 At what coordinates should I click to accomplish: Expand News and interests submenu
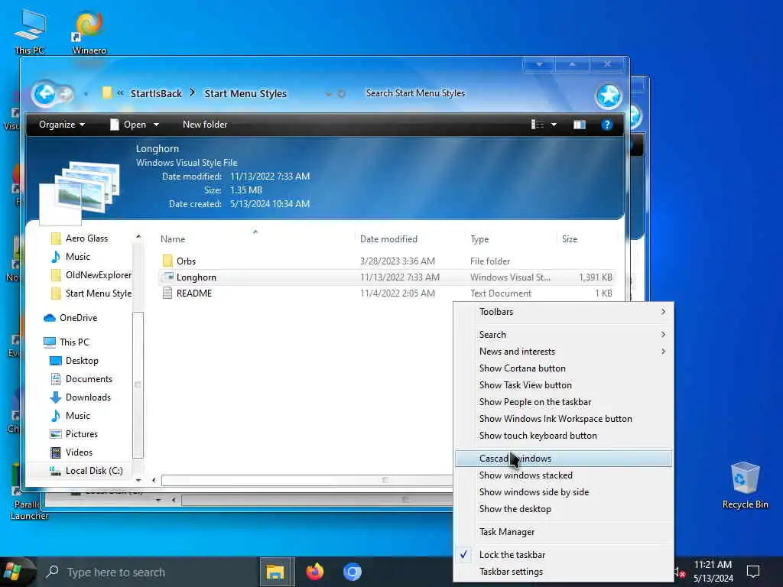(564, 352)
